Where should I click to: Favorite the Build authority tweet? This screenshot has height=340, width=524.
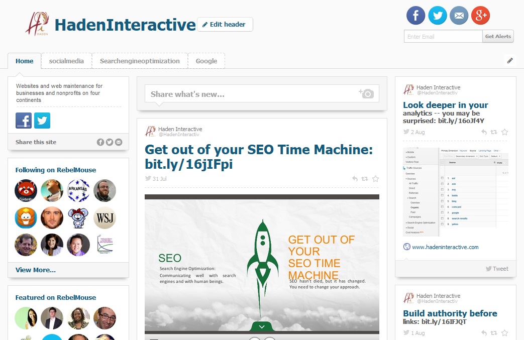point(504,332)
